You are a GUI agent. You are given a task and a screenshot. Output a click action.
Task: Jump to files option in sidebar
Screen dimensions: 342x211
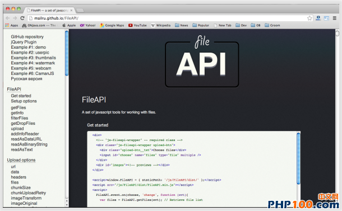[x=15, y=182]
